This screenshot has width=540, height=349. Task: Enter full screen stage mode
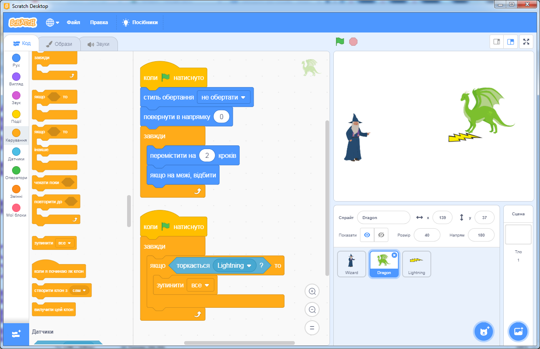point(526,42)
